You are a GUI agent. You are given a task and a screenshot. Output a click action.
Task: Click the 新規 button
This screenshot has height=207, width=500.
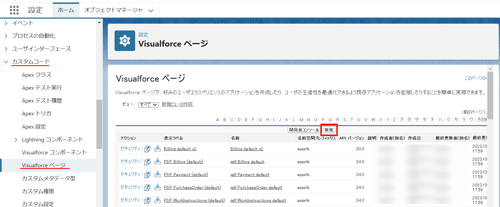(x=329, y=130)
